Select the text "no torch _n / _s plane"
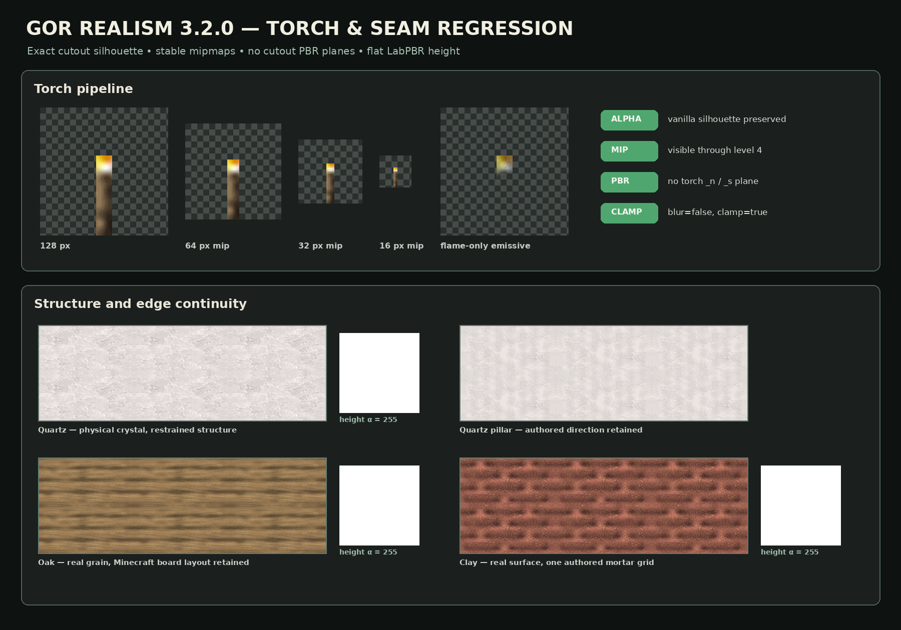Image resolution: width=901 pixels, height=630 pixels. [x=713, y=181]
